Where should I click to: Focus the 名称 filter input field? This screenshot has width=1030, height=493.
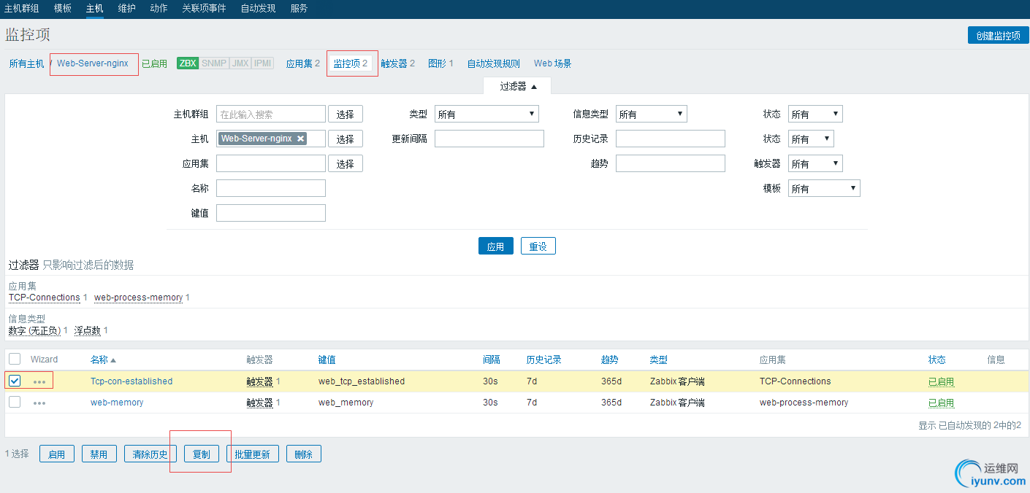(271, 188)
